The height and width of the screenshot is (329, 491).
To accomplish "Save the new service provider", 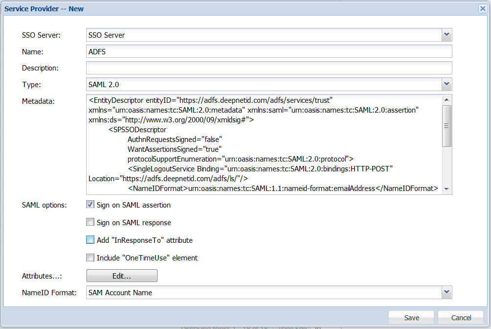I will coord(411,317).
